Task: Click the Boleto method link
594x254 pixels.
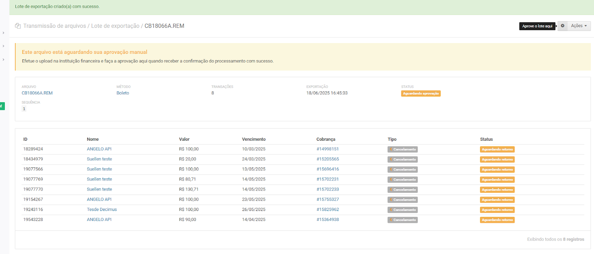Action: (123, 93)
